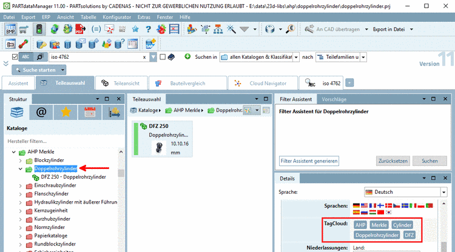Toggle the checkbox left of ABC search
The width and height of the screenshot is (455, 252).
pos(15,57)
